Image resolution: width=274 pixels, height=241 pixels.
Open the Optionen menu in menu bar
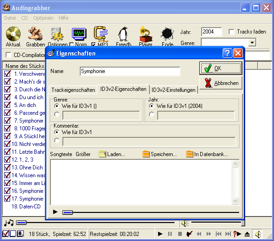click(x=43, y=18)
